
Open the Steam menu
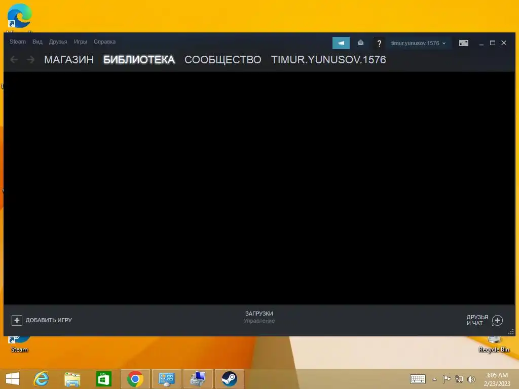[18, 42]
